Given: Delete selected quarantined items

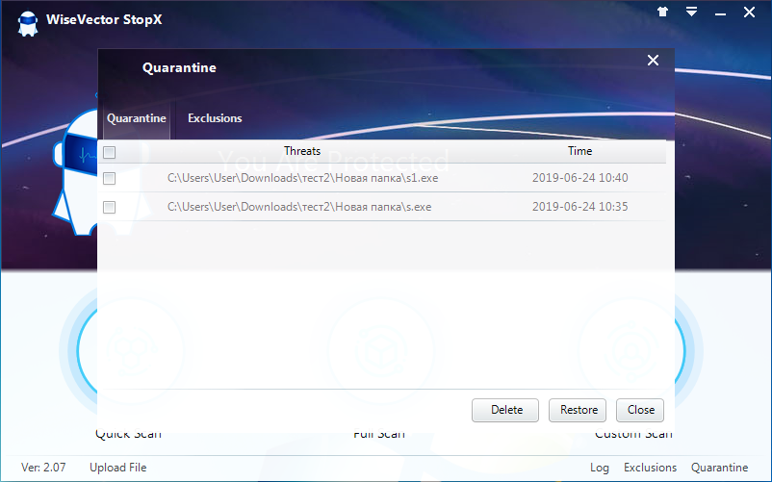Looking at the screenshot, I should point(505,410).
